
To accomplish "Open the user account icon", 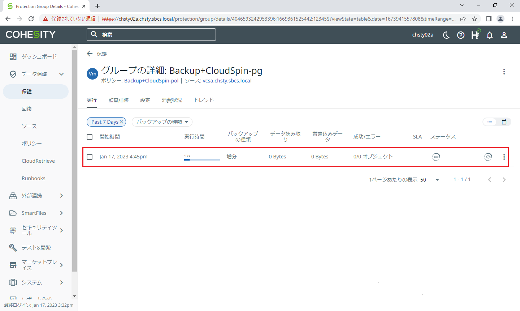I will (504, 35).
